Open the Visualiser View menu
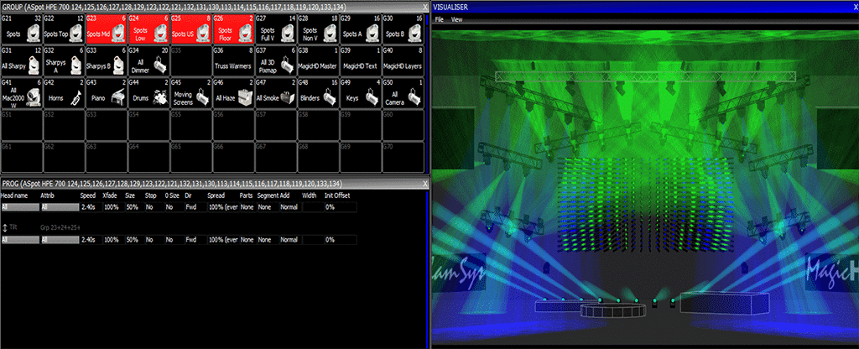Viewport: 859px width, 349px height. point(456,18)
